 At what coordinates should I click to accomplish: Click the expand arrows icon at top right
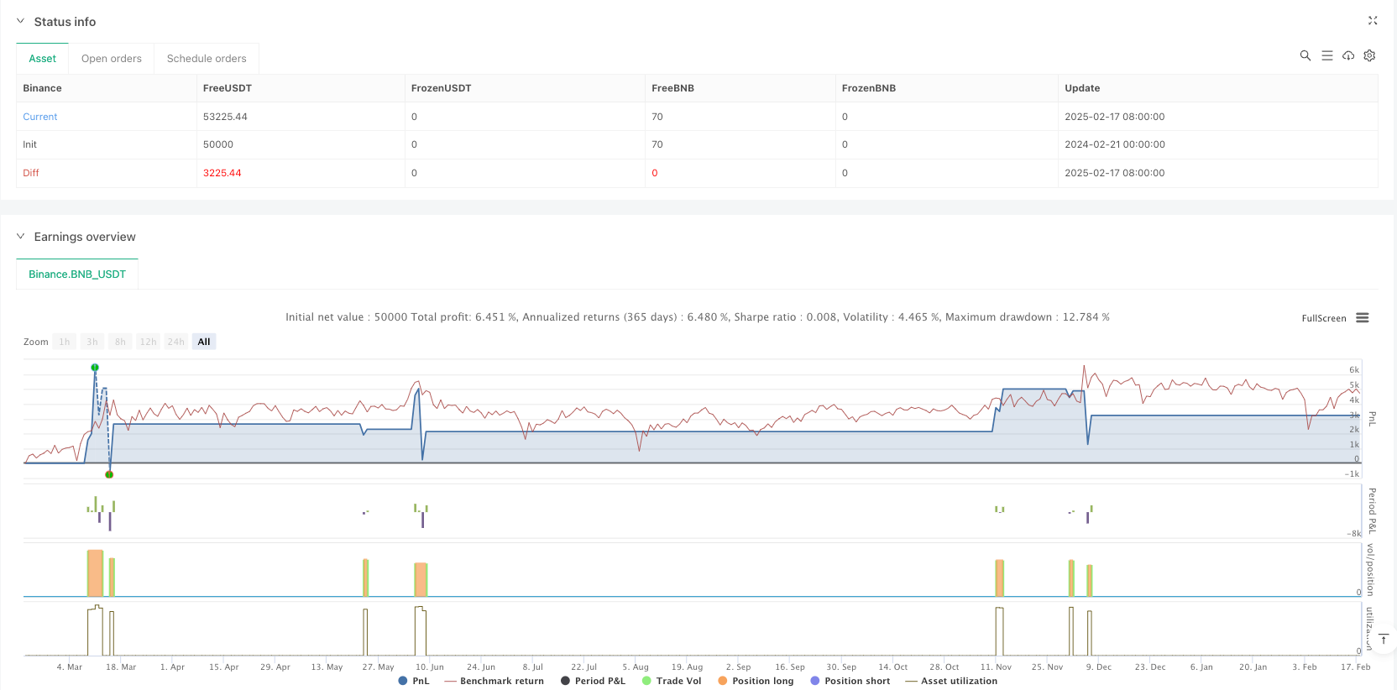pyautogui.click(x=1373, y=21)
